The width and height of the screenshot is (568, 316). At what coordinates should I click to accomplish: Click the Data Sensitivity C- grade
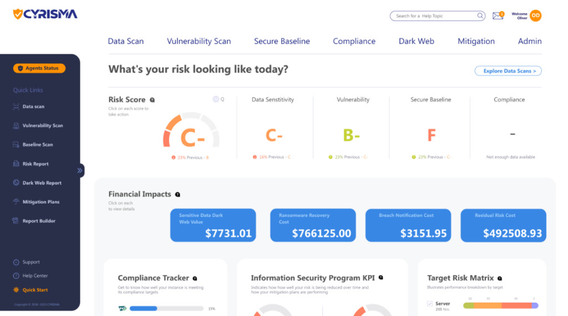(274, 135)
